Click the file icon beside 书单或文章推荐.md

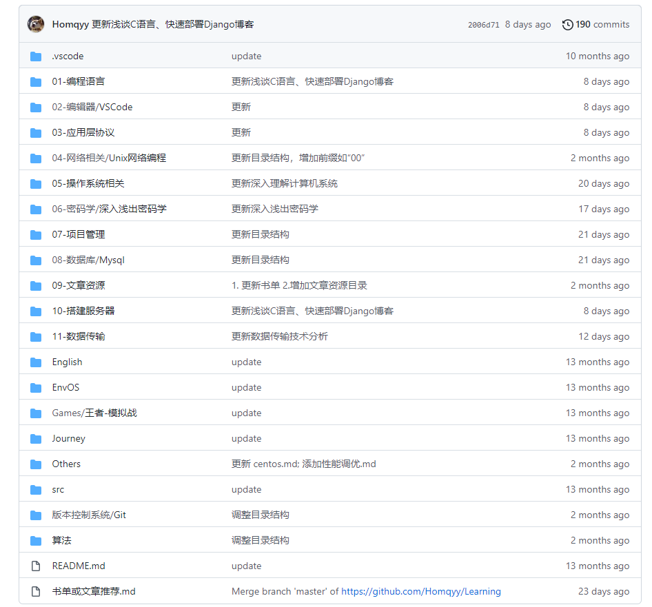(x=36, y=592)
